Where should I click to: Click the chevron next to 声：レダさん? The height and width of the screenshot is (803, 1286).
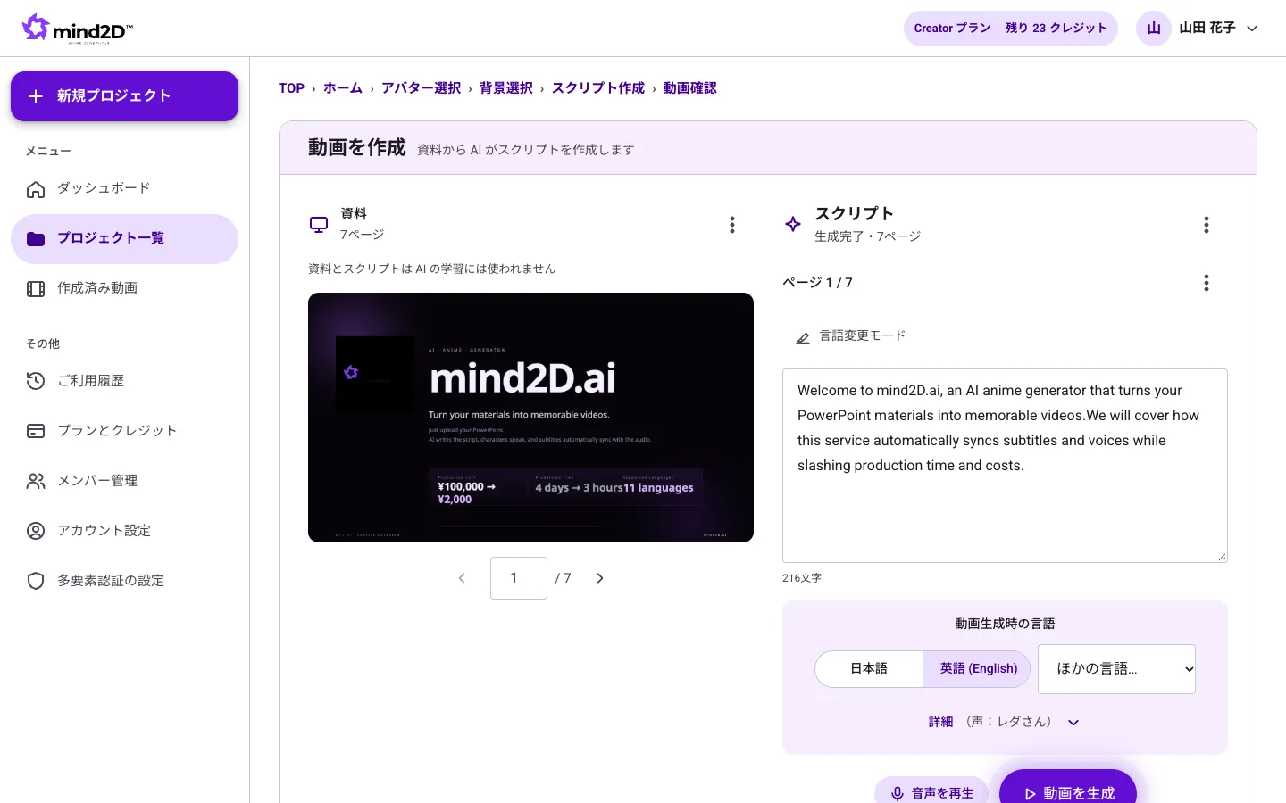pos(1073,723)
